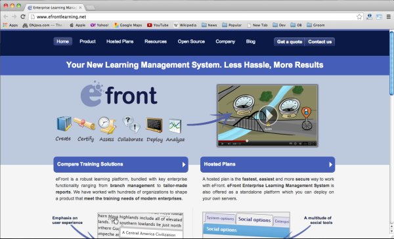Open the Product menu item

(x=87, y=41)
